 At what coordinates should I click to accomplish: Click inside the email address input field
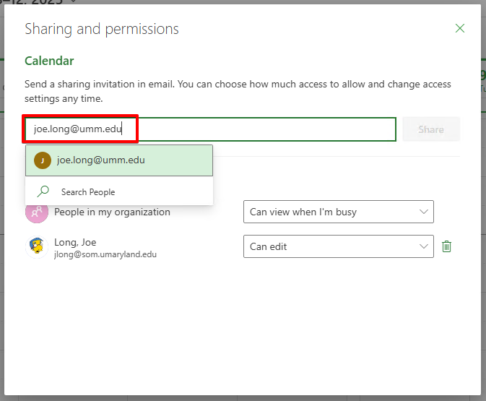click(260, 129)
